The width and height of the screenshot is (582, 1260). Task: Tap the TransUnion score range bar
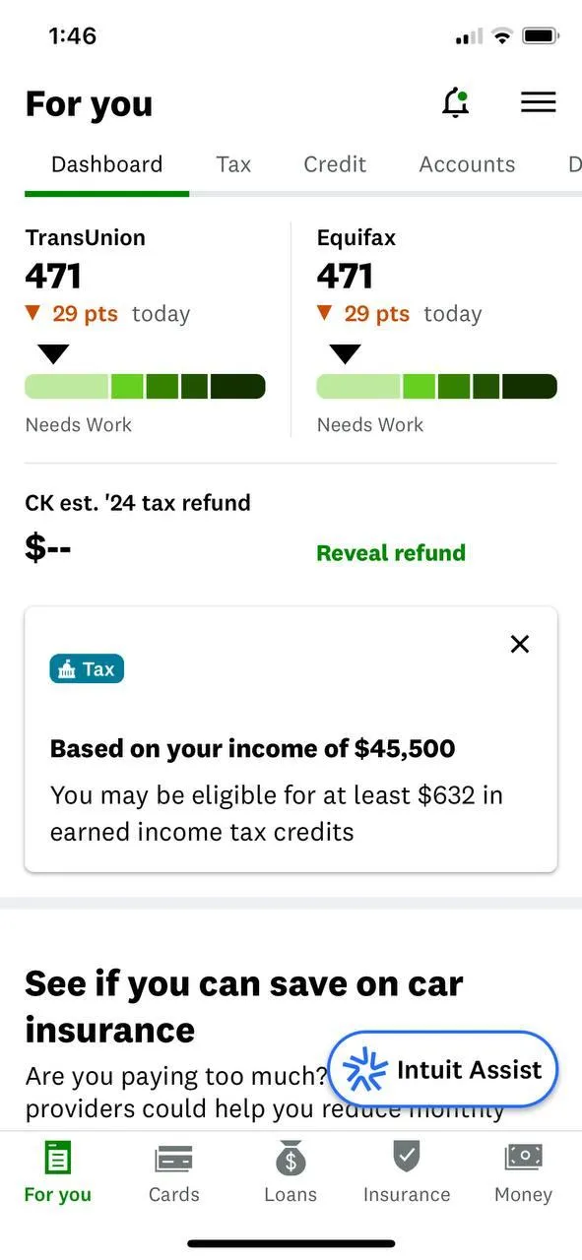click(145, 387)
